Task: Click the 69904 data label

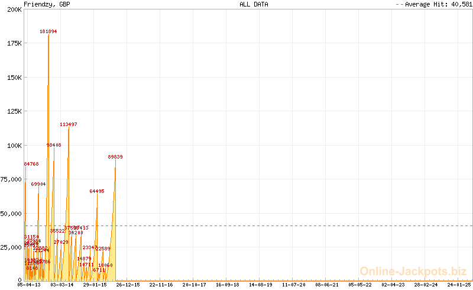Action: (38, 184)
